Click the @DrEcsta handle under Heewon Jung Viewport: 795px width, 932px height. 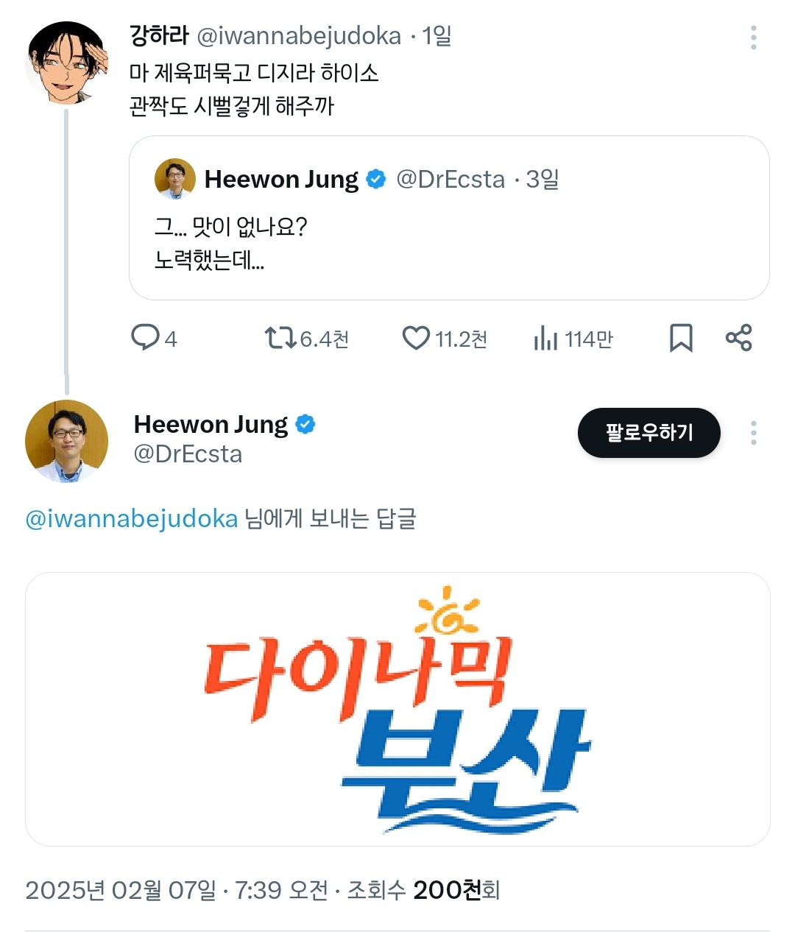188,454
